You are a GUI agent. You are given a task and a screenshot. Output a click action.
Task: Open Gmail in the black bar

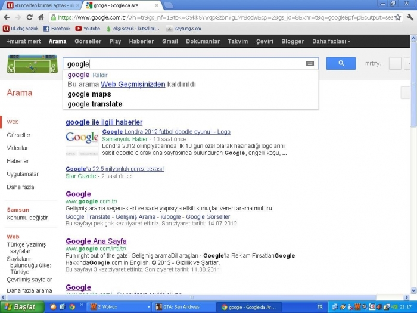(x=170, y=41)
